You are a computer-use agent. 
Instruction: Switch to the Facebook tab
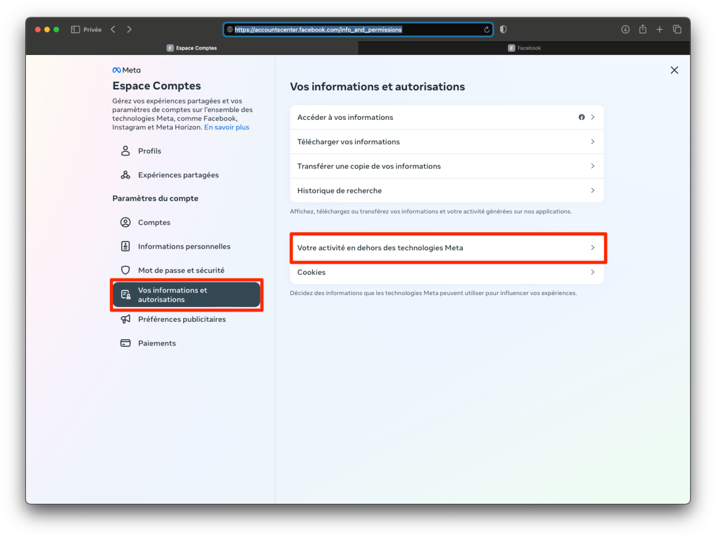pyautogui.click(x=524, y=48)
